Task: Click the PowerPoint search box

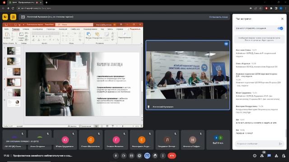Action: [74, 24]
